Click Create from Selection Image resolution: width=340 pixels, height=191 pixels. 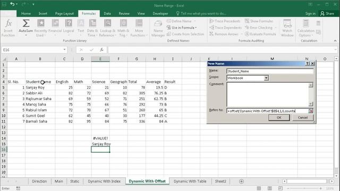[185, 34]
